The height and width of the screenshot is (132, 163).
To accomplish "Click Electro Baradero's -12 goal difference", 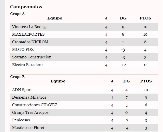I will tap(123, 65).
